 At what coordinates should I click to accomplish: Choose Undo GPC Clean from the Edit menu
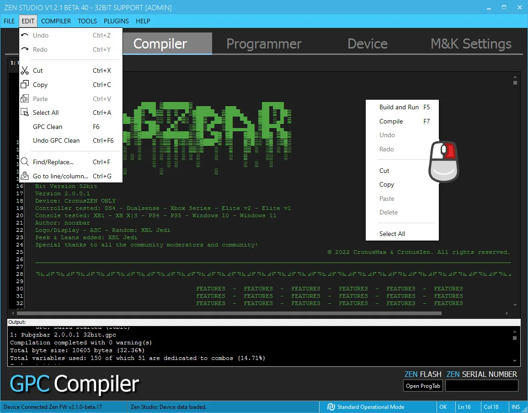pos(71,140)
